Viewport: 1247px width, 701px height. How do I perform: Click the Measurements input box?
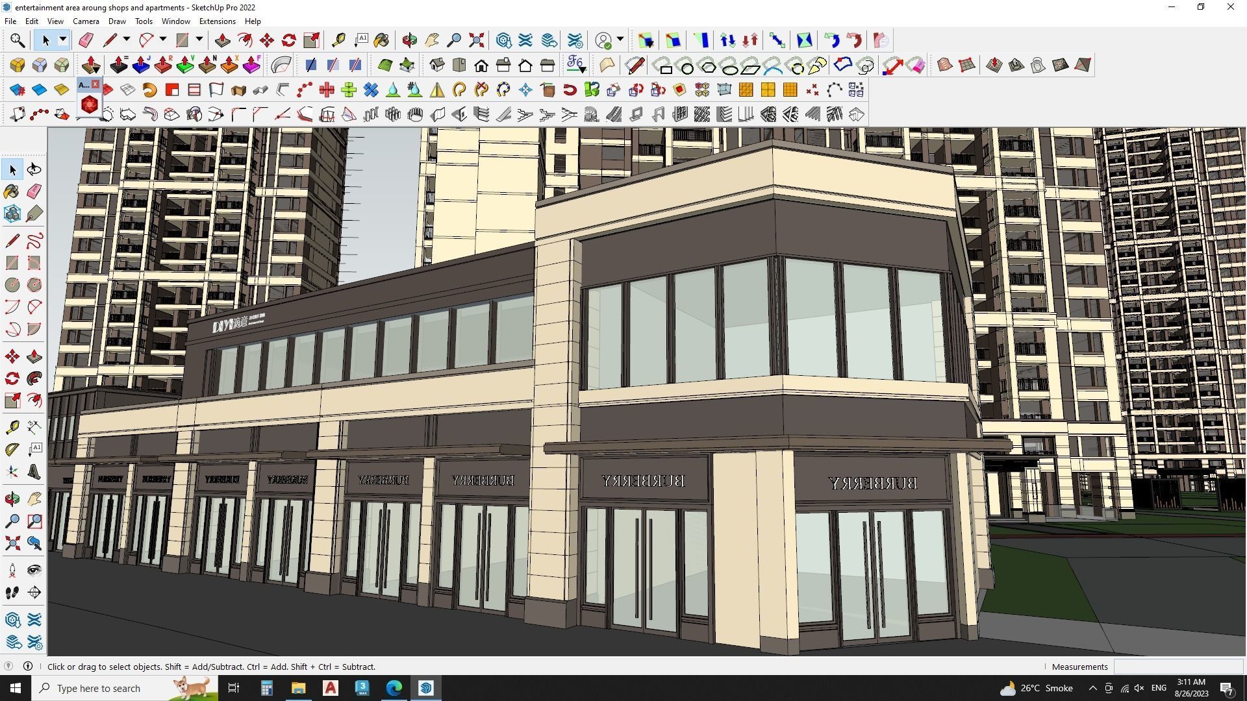(1178, 667)
